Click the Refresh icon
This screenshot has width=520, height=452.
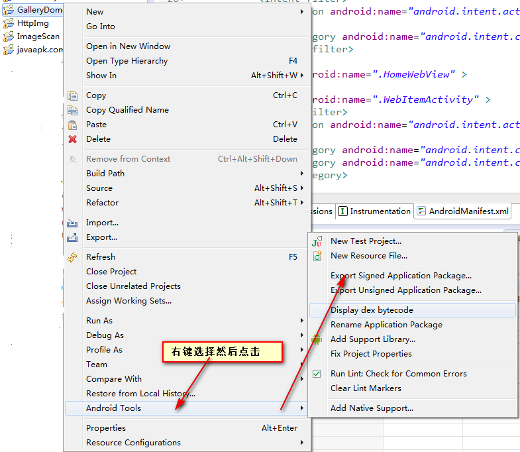point(73,257)
